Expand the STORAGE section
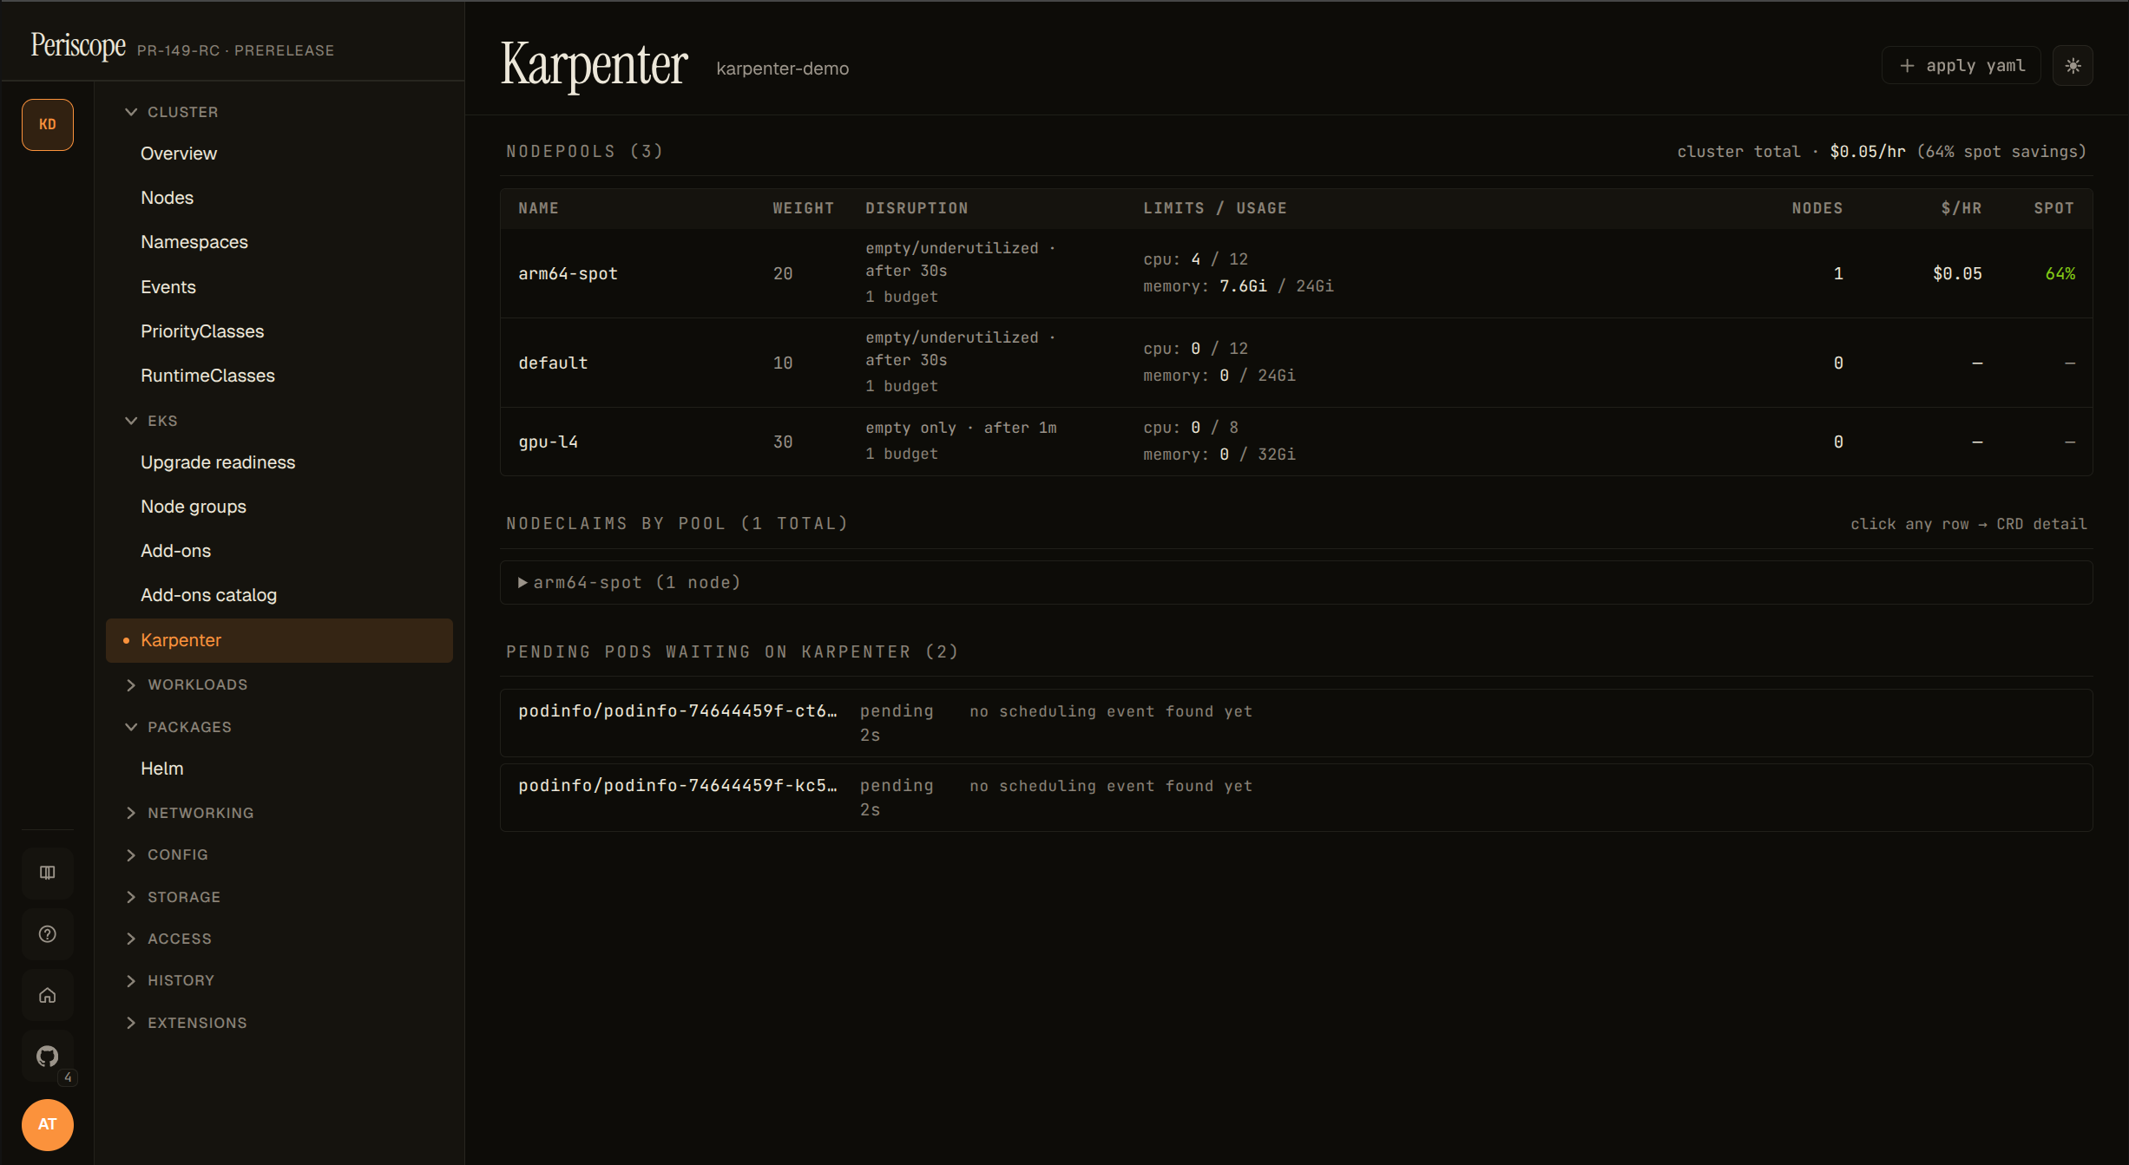Viewport: 2129px width, 1165px height. (x=174, y=897)
